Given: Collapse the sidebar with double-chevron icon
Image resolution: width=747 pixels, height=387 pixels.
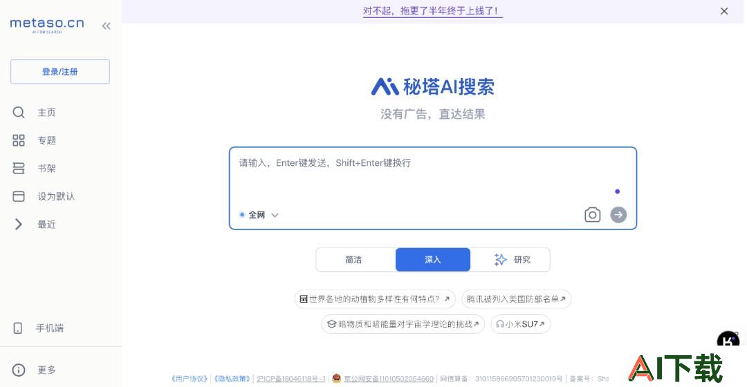Looking at the screenshot, I should [107, 26].
